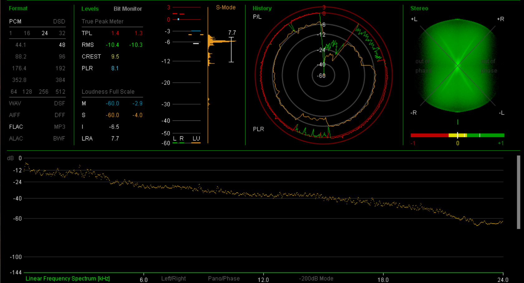Select the 24 bit depth value
Viewport: 524px width, 283px height.
point(45,33)
